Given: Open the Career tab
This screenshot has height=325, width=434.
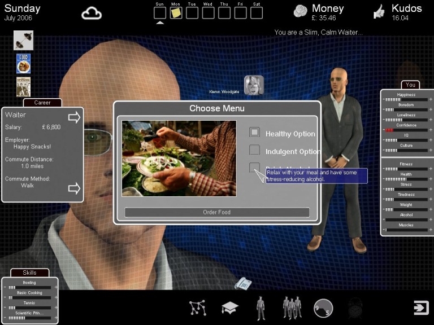Looking at the screenshot, I should [x=42, y=103].
